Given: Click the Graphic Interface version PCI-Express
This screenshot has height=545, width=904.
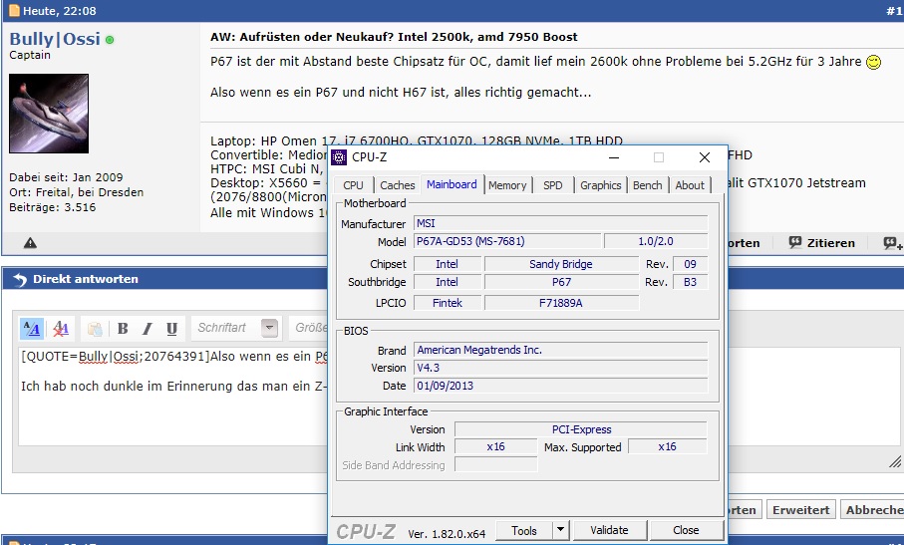Looking at the screenshot, I should 580,429.
